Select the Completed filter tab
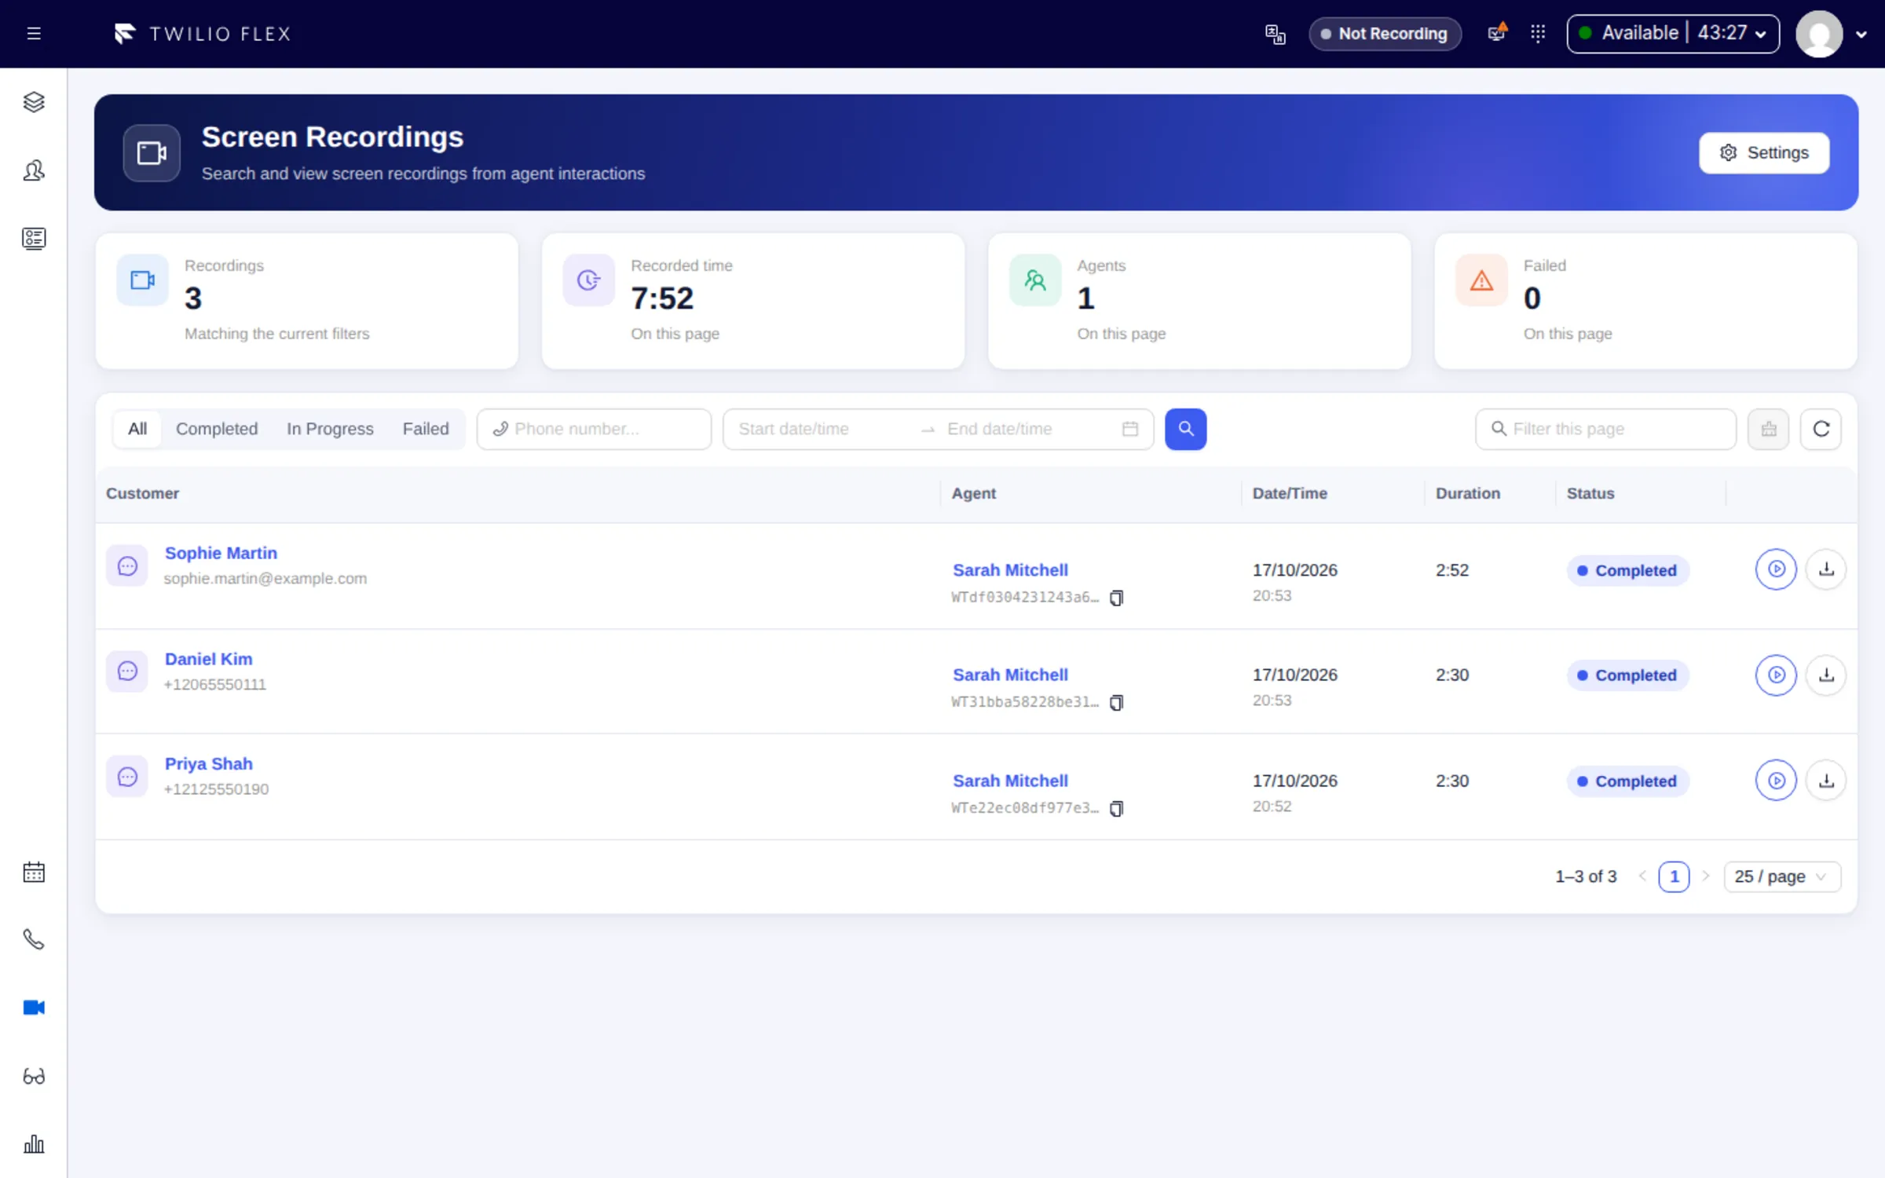This screenshot has height=1178, width=1885. coord(217,429)
